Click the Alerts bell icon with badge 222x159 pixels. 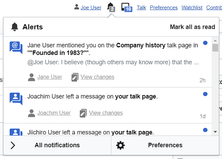click(x=111, y=7)
